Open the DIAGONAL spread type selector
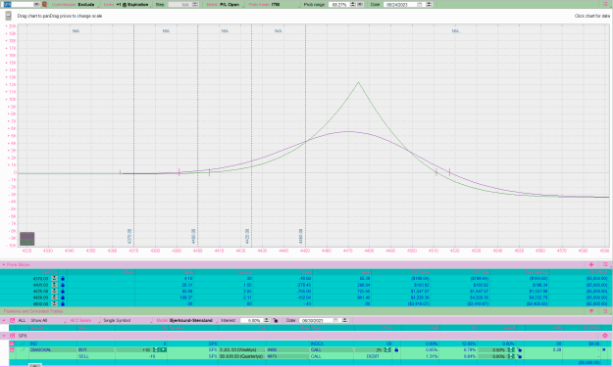Image resolution: width=613 pixels, height=367 pixels. pyautogui.click(x=52, y=349)
